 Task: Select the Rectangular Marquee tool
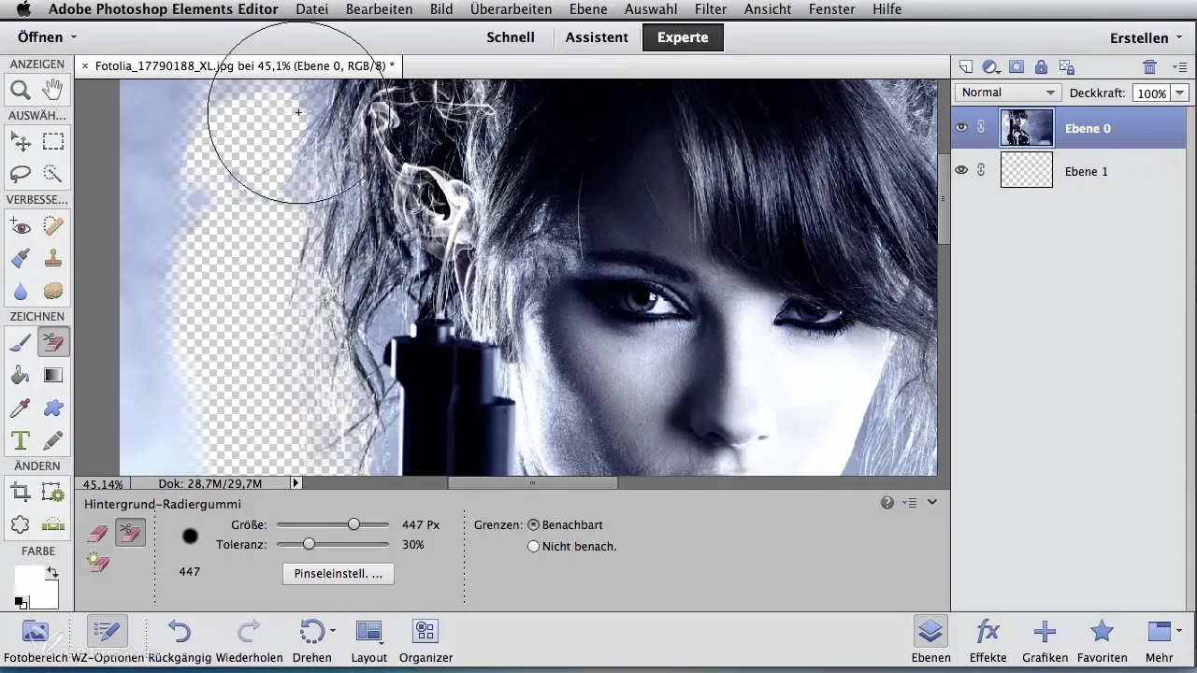pos(53,142)
